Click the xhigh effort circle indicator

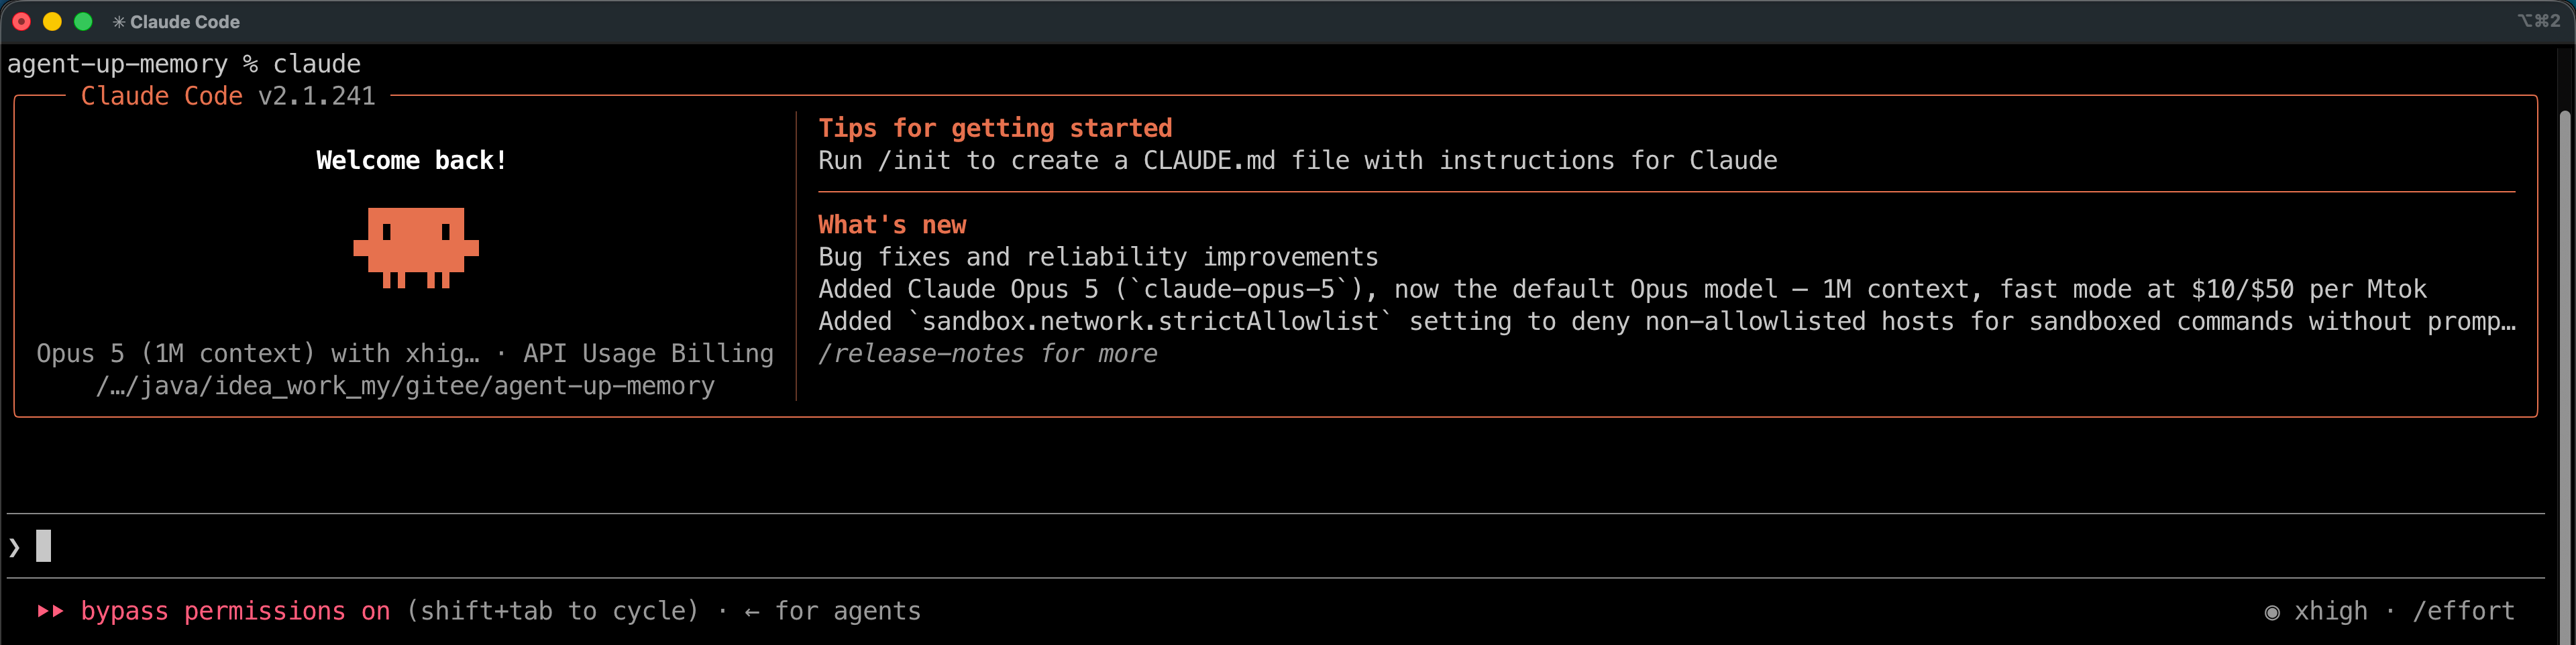tap(2272, 612)
